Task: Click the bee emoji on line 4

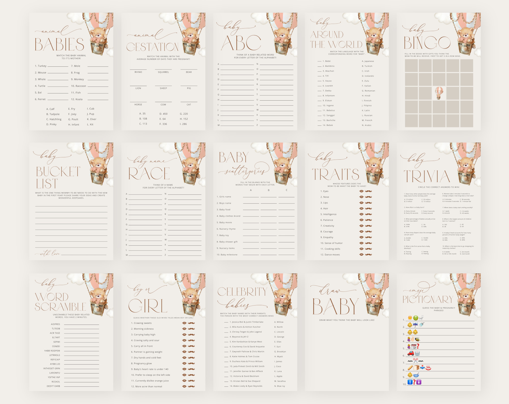Action: pos(417,339)
